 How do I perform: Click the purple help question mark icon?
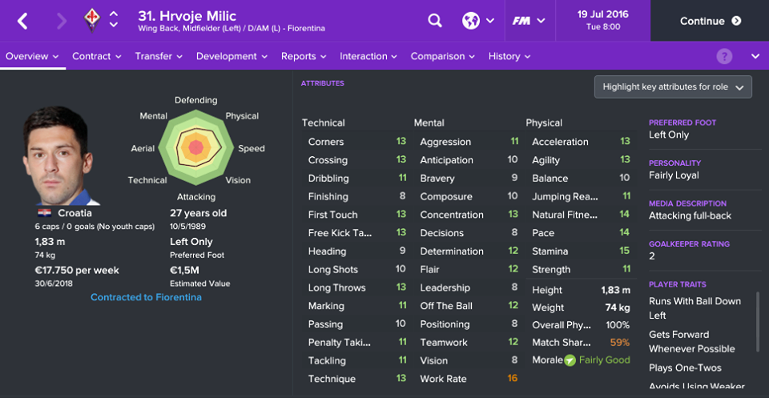724,56
